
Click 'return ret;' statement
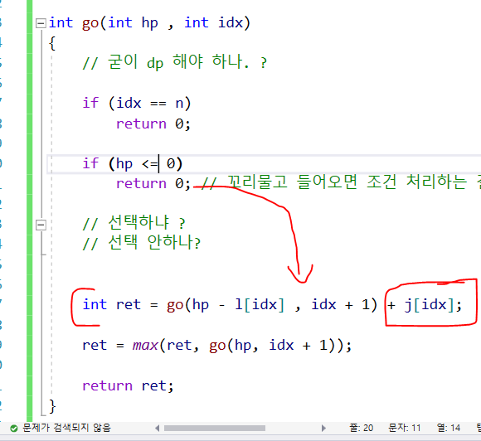click(128, 385)
